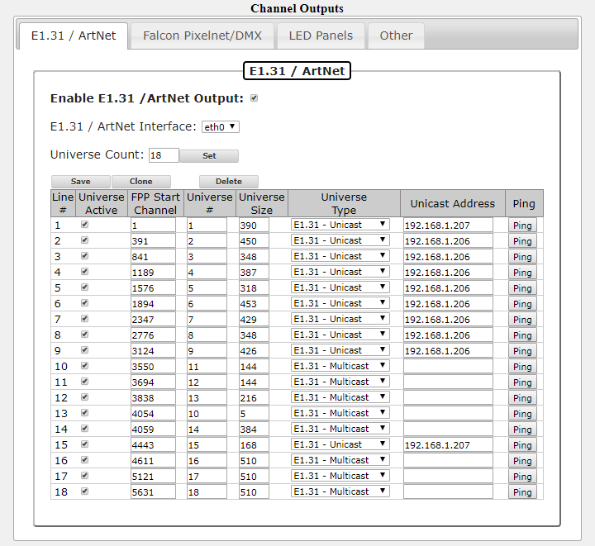Toggle Enable E1.31 /ArtNet Output checkbox

coord(255,98)
